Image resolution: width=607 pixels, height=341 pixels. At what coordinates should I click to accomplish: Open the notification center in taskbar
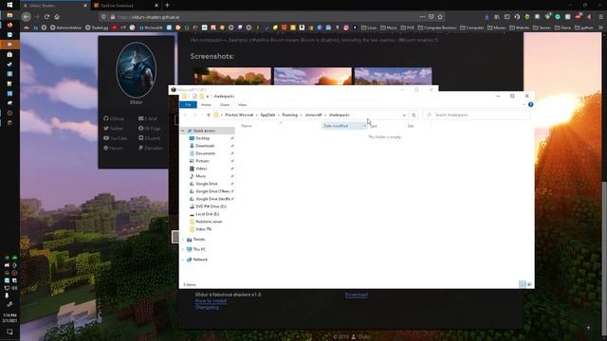pyautogui.click(x=9, y=332)
